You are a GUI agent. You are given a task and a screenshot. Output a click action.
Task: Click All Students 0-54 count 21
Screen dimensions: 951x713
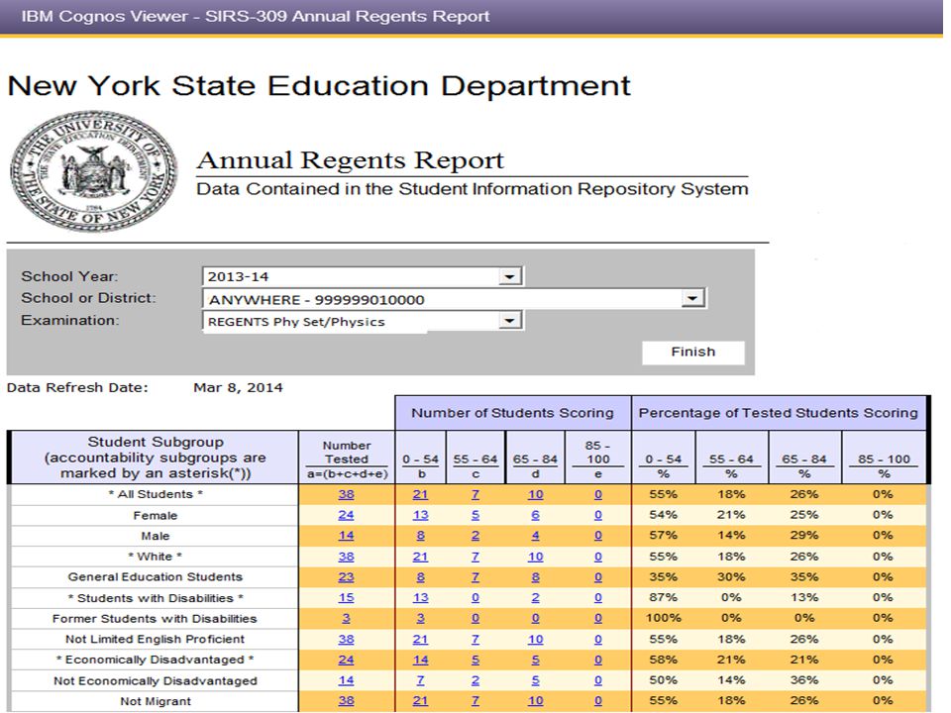point(420,494)
